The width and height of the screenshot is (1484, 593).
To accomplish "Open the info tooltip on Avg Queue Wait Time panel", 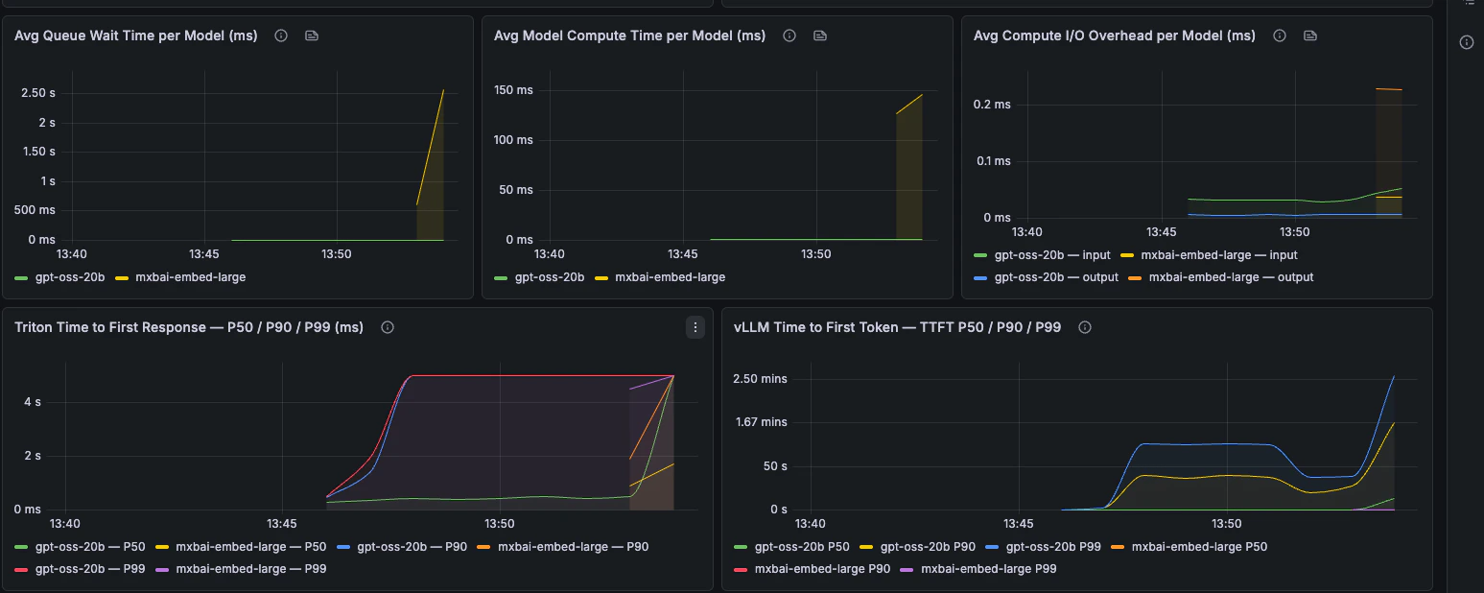I will click(x=279, y=35).
